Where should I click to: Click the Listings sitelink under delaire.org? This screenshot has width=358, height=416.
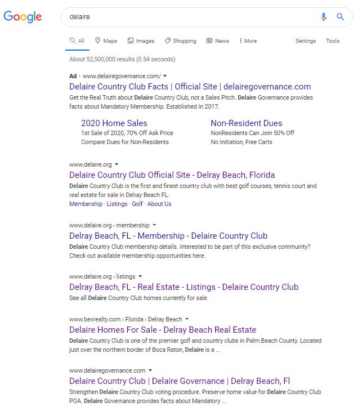(117, 204)
